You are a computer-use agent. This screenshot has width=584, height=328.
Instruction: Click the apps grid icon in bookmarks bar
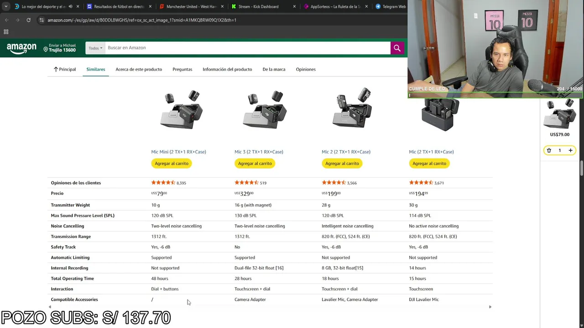(6, 31)
